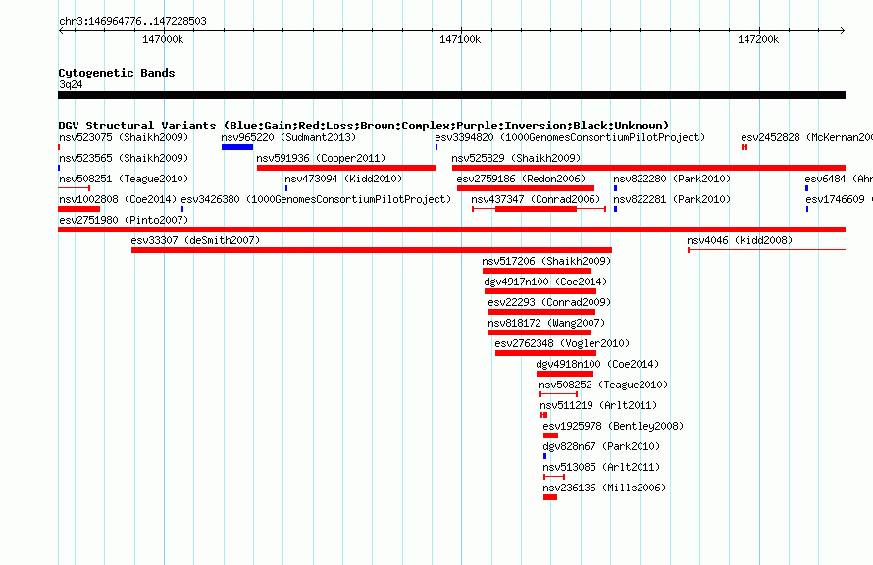Click the esv2452828 variant label
Image resolution: width=873 pixels, height=565 pixels.
806,137
